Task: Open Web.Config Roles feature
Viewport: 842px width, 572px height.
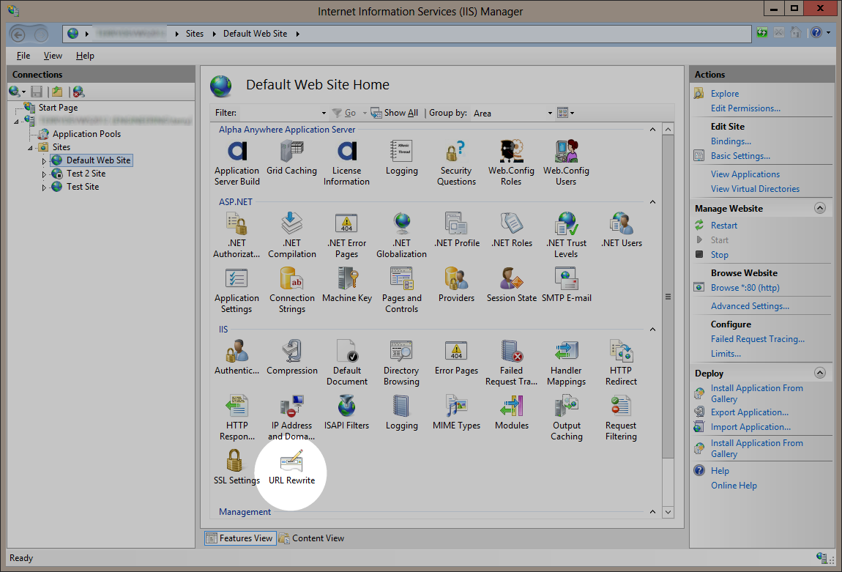Action: (511, 163)
